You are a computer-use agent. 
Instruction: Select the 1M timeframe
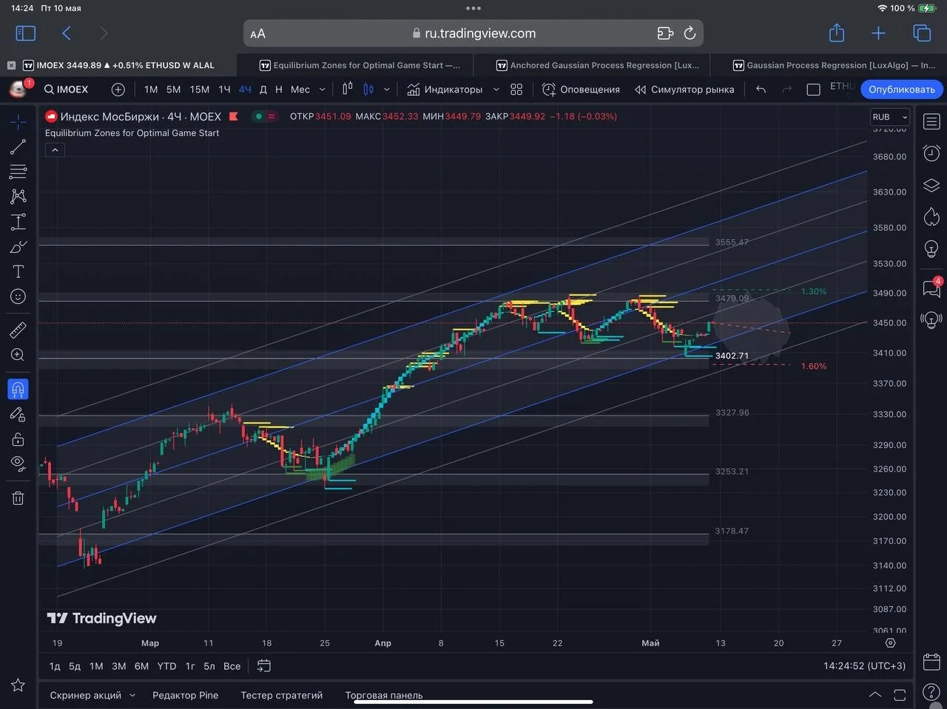(x=151, y=89)
